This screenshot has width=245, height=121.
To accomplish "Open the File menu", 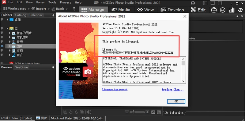I will [x=11, y=2].
